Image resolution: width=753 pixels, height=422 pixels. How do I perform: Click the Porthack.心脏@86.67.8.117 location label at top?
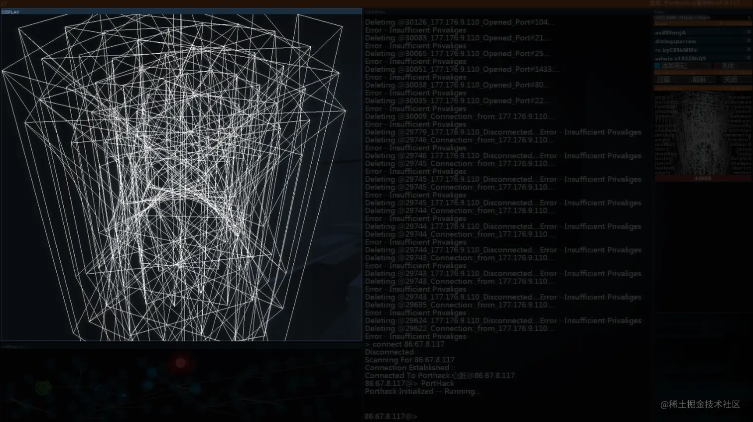tap(695, 3)
